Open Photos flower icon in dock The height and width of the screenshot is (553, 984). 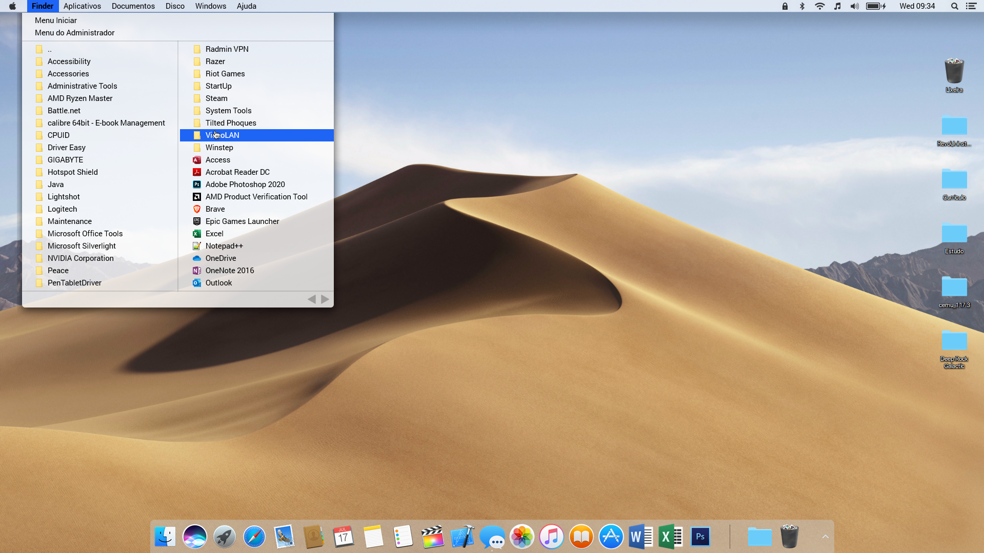click(x=522, y=537)
